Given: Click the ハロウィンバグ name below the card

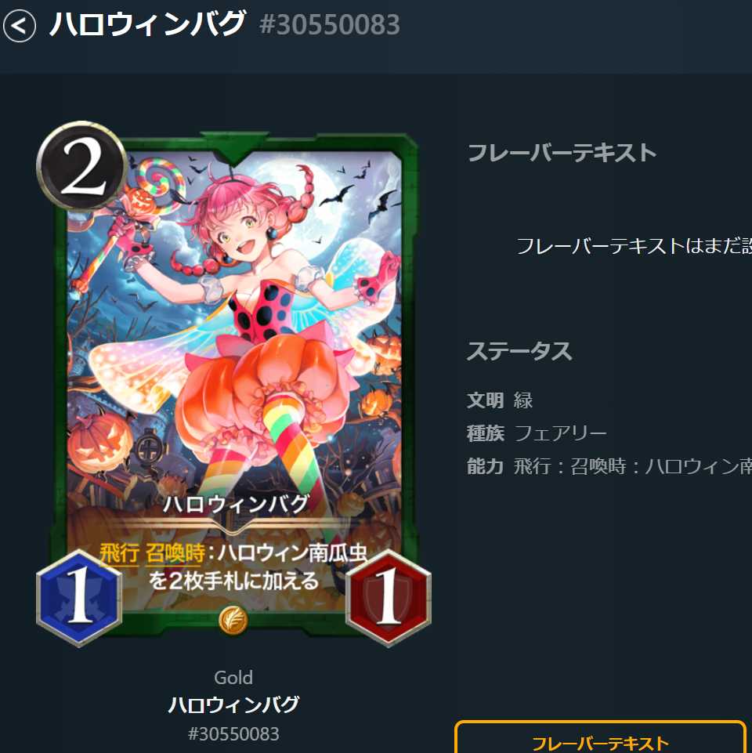Looking at the screenshot, I should (234, 705).
